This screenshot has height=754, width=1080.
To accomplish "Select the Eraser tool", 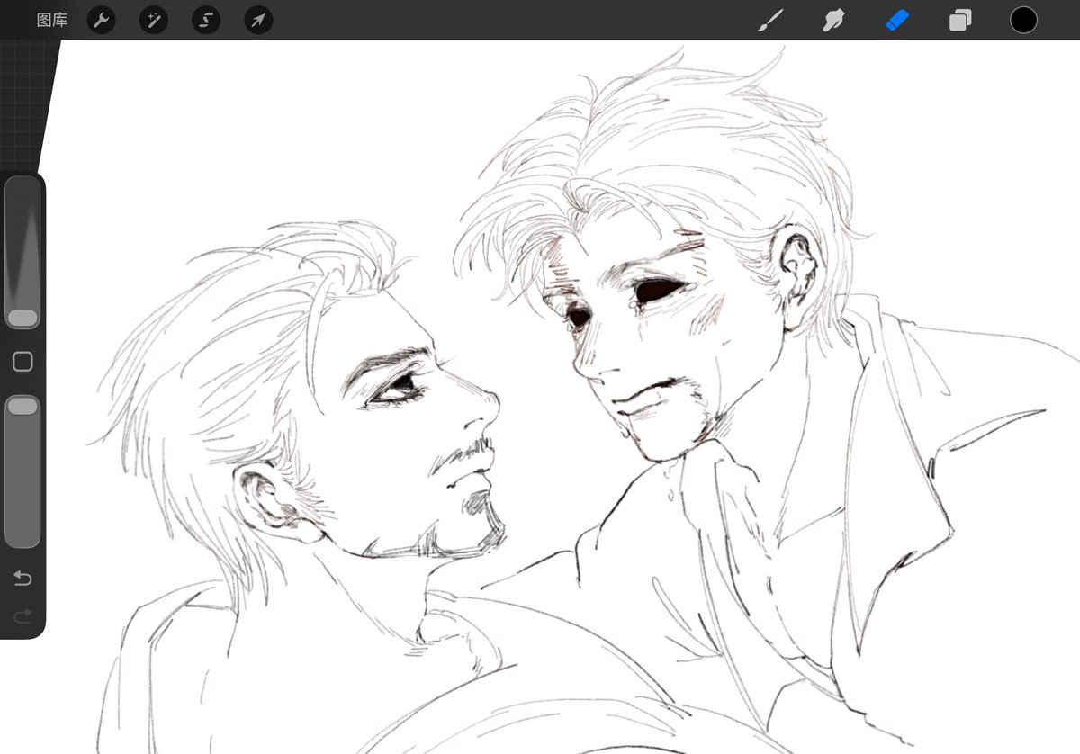I will tap(897, 20).
